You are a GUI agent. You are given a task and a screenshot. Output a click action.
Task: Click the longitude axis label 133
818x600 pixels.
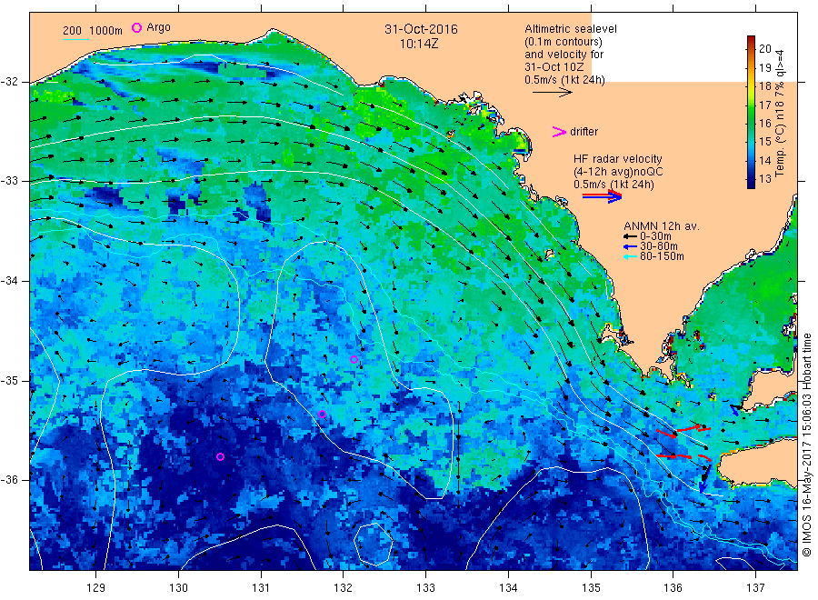pyautogui.click(x=425, y=588)
